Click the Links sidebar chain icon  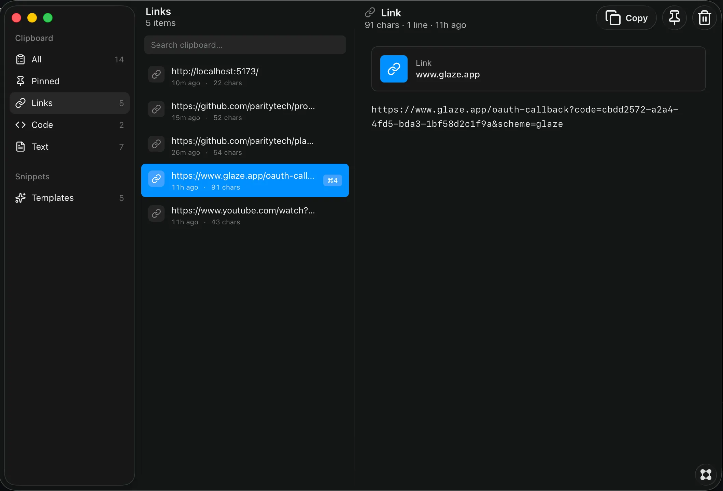(x=20, y=103)
